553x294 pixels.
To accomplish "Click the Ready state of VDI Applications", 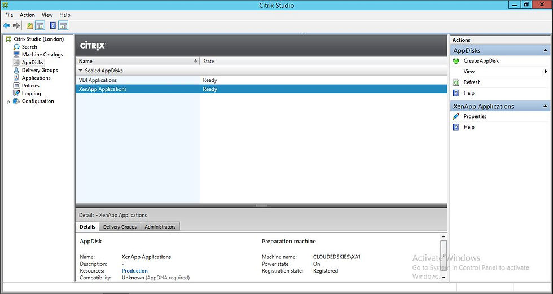I will click(210, 80).
